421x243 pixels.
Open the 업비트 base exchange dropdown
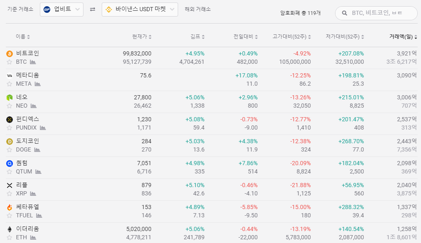click(x=61, y=10)
